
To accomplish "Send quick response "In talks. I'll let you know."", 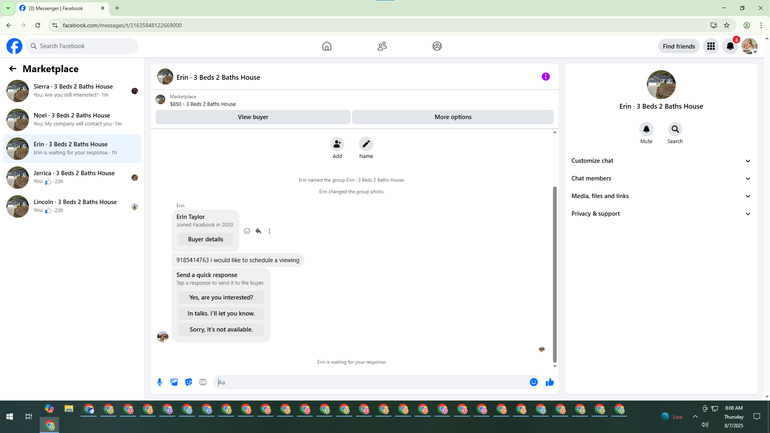I will 221,314.
